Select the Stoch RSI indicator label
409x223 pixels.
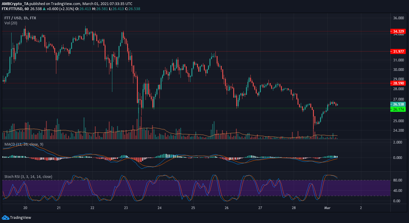[28, 177]
